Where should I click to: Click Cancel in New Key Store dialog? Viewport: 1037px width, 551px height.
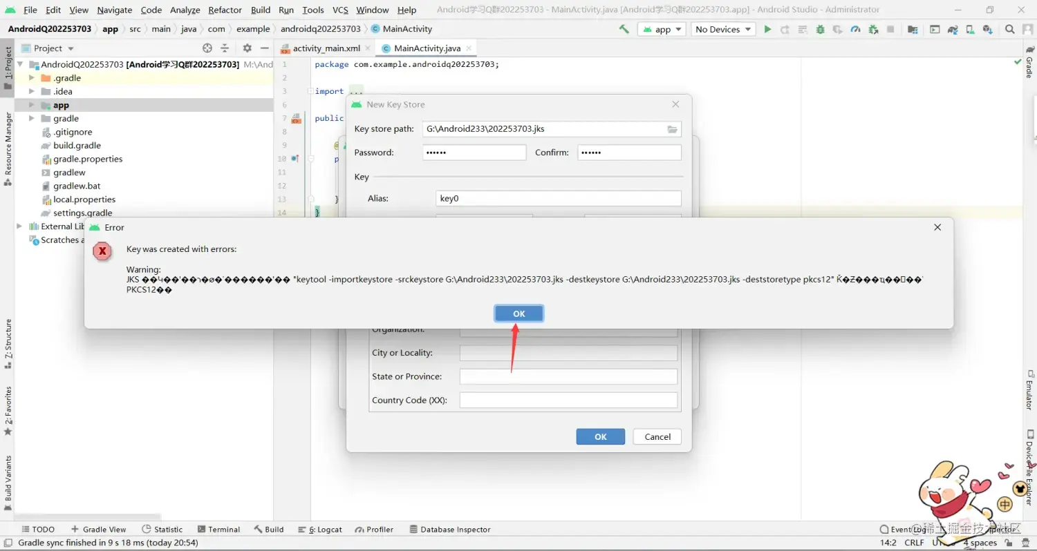657,436
